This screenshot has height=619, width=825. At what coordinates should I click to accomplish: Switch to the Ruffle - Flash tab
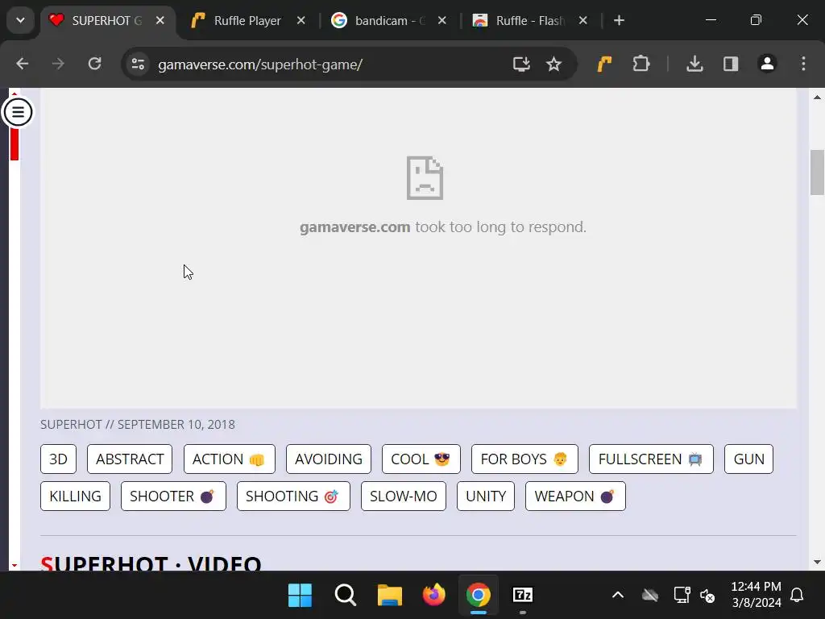[529, 20]
